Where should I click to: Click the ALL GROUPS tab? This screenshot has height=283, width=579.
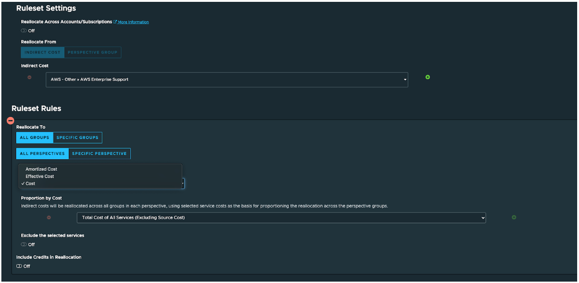coord(35,137)
